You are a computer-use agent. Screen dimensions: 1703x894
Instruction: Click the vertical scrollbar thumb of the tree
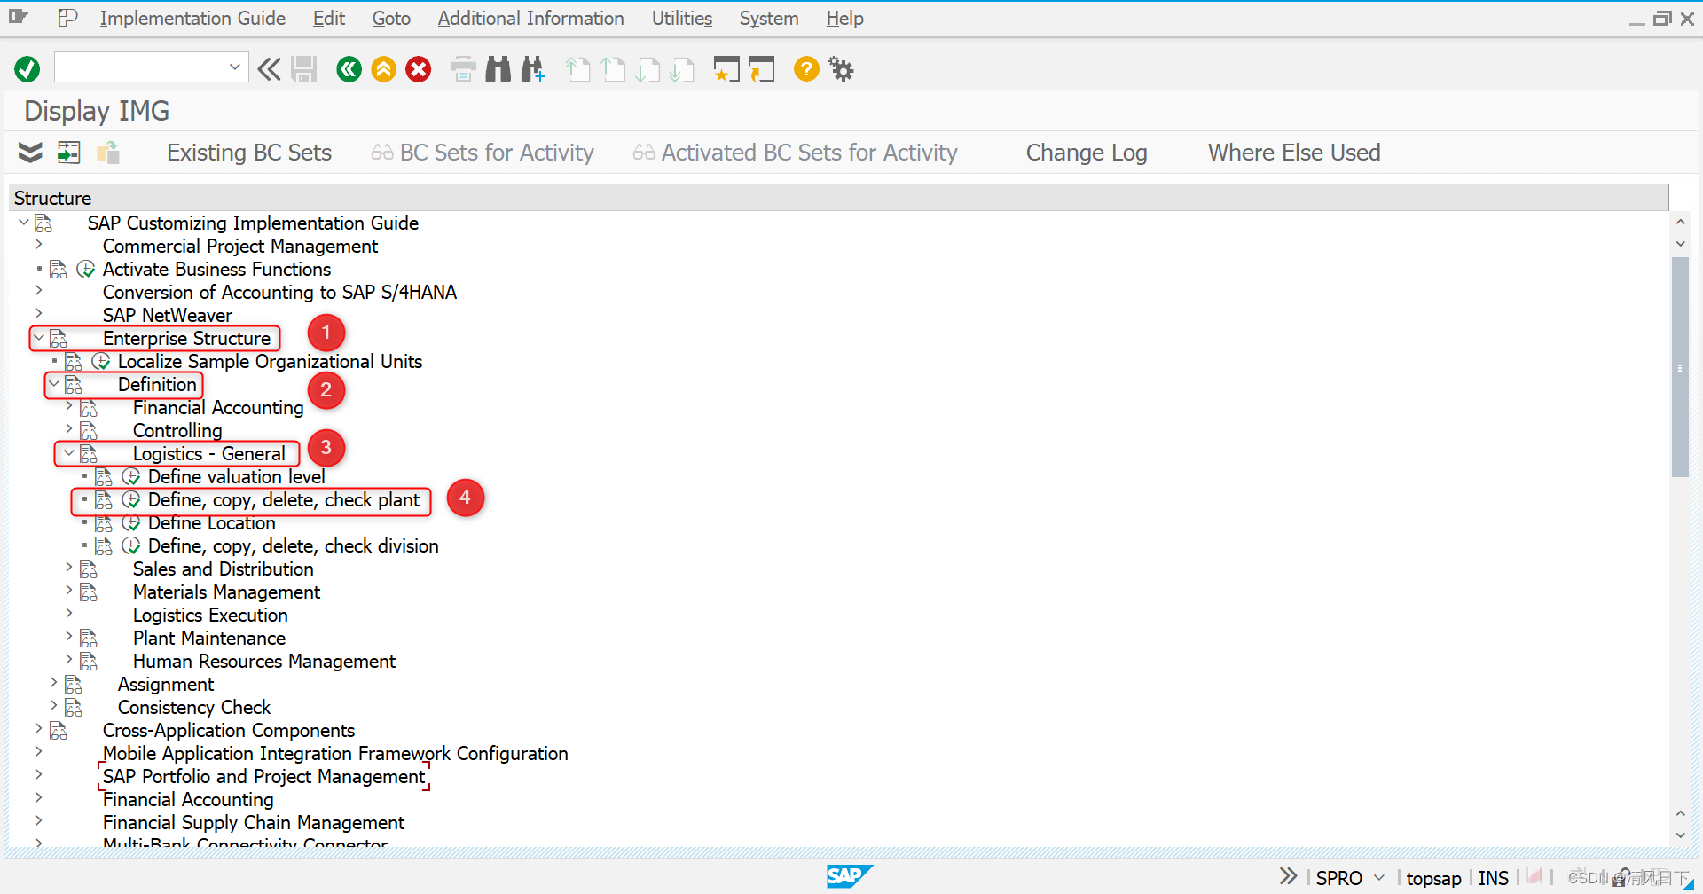click(x=1680, y=367)
